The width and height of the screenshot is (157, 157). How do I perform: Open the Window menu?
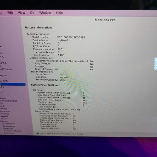click(45, 13)
